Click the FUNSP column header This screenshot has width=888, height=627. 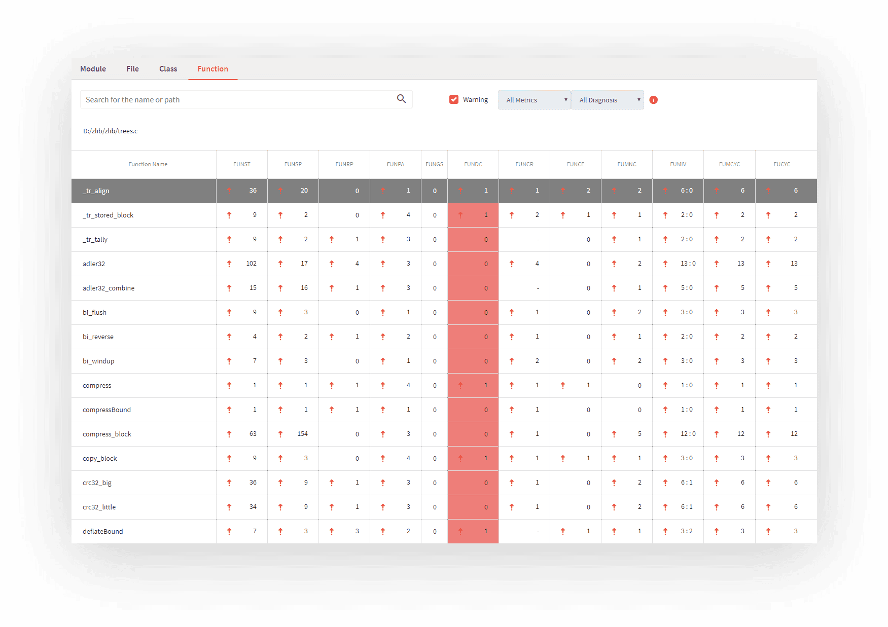click(293, 164)
